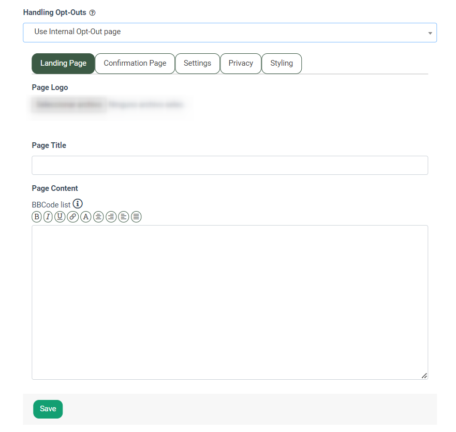Click the text color 'A' icon
The width and height of the screenshot is (456, 432).
coord(86,217)
